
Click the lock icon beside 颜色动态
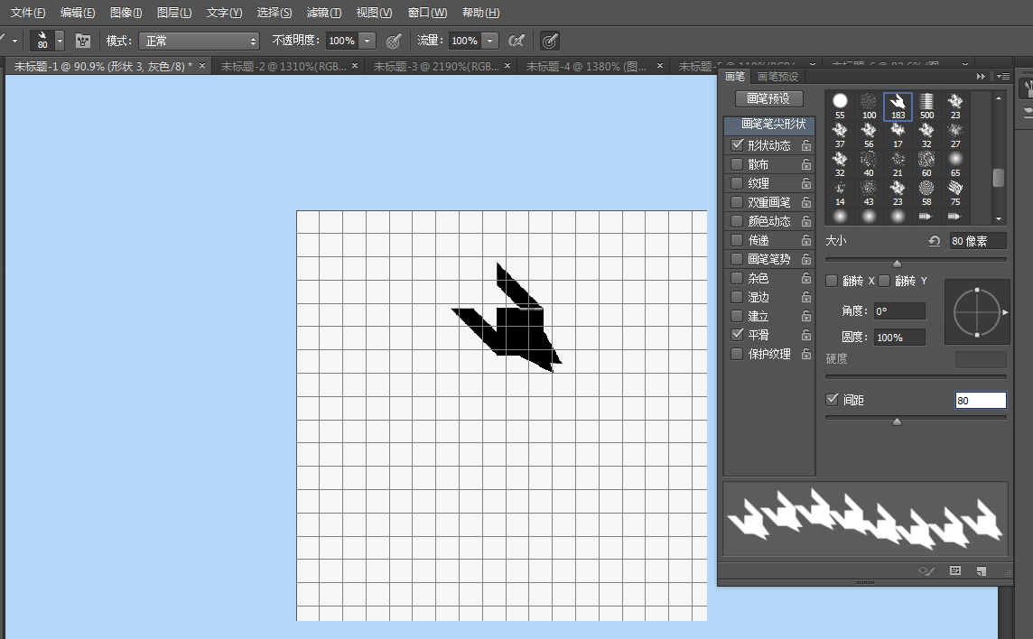(x=805, y=221)
